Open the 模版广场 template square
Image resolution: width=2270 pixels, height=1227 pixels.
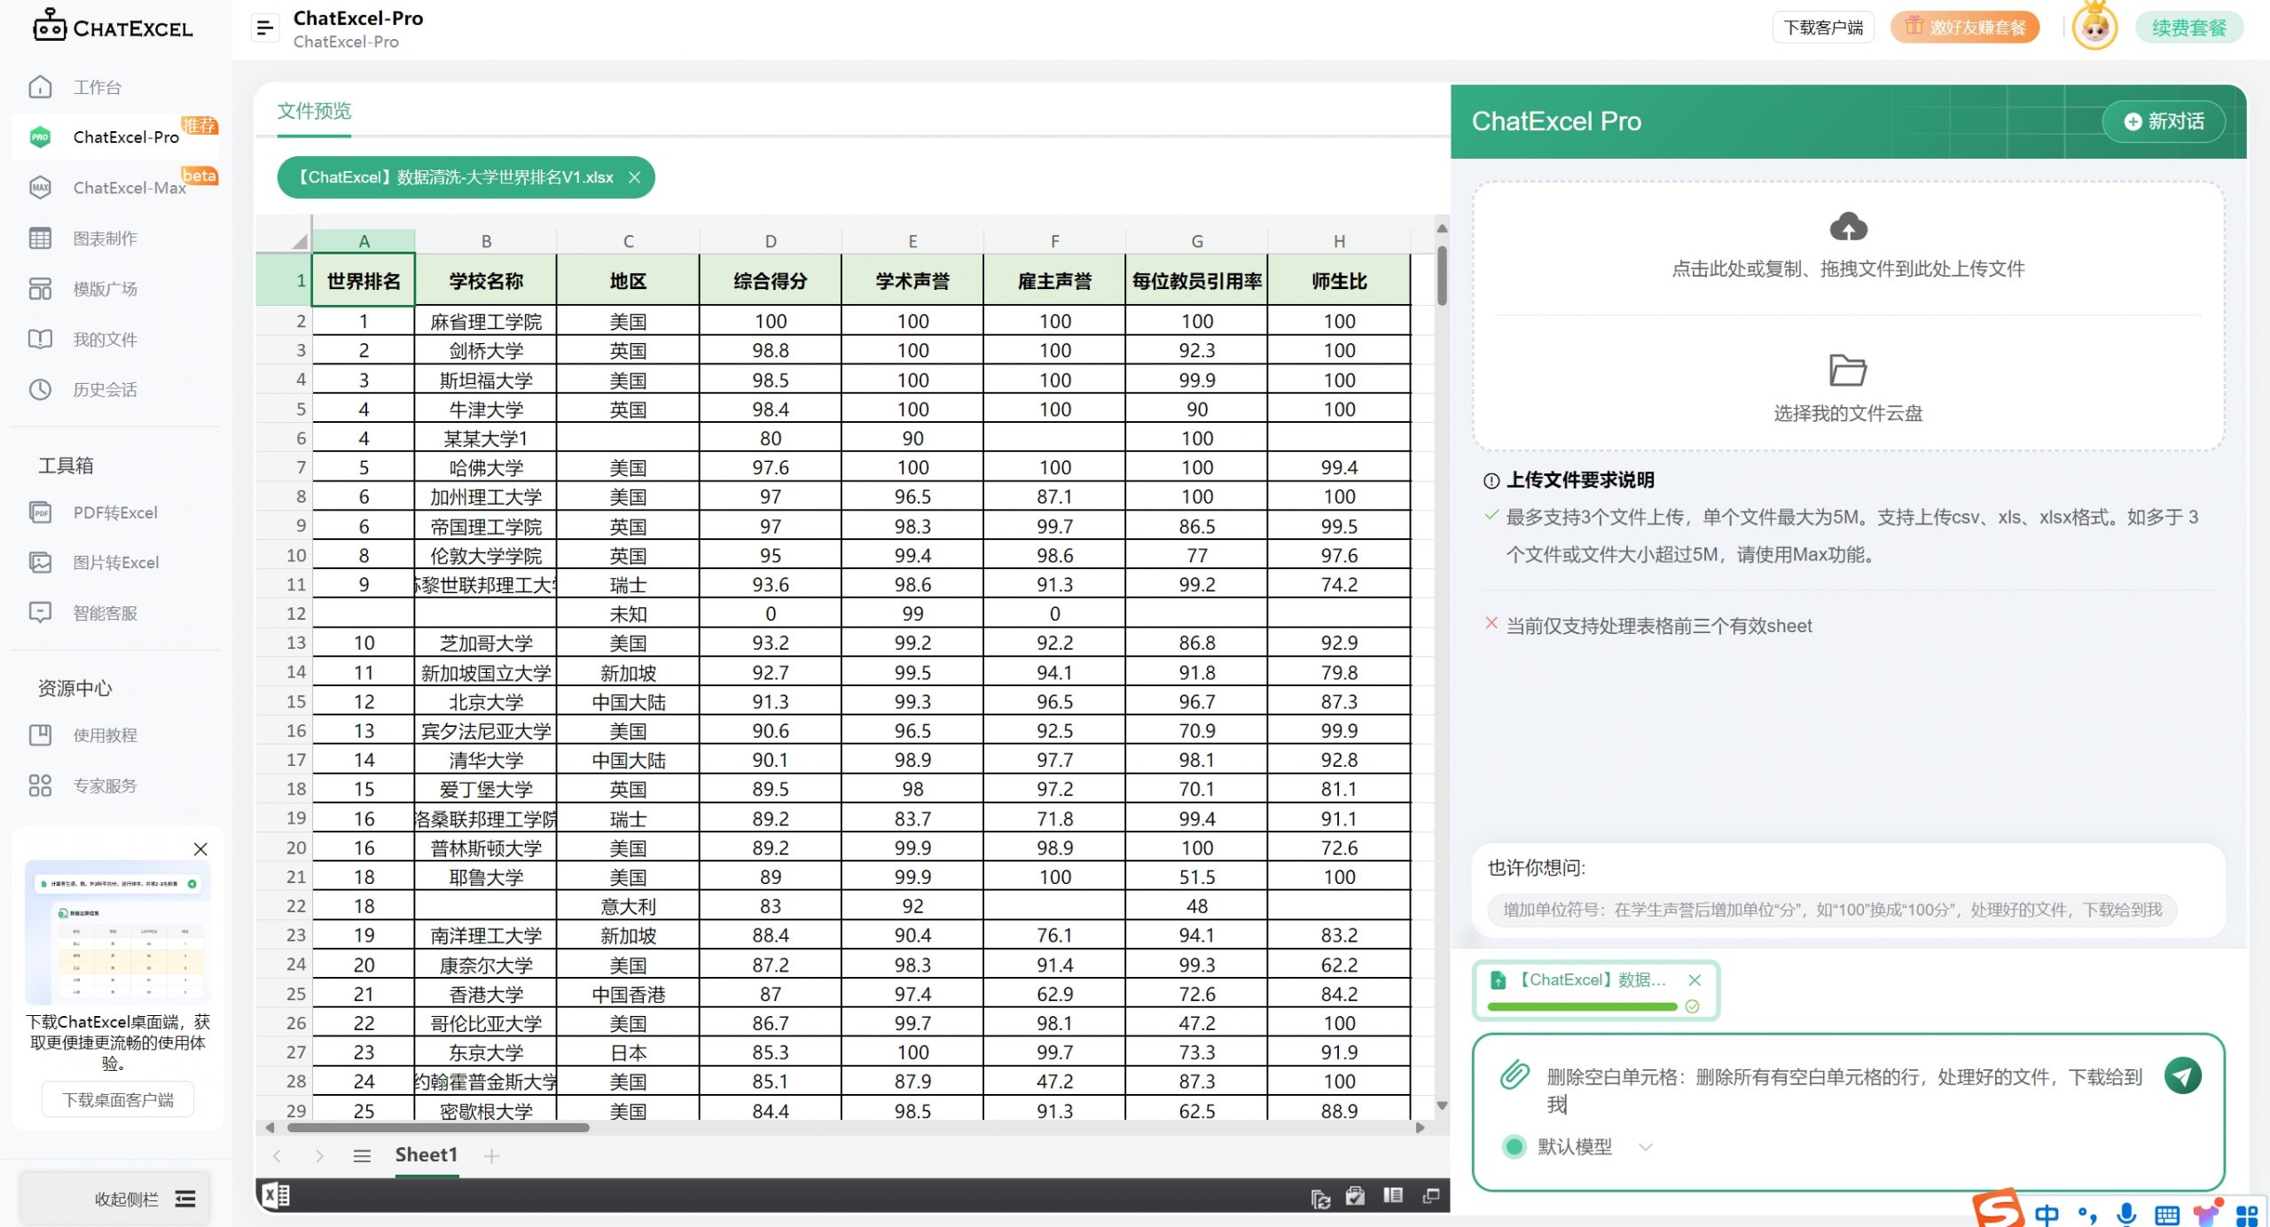(105, 288)
